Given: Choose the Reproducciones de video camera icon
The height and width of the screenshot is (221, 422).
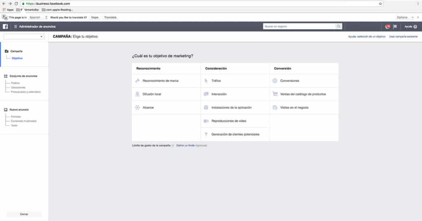Looking at the screenshot, I should 206,121.
